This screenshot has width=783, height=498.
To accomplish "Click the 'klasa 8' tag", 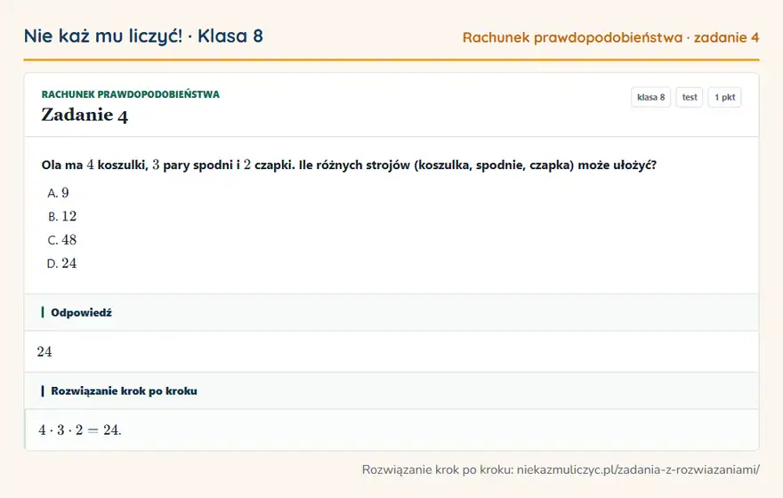I will [650, 97].
